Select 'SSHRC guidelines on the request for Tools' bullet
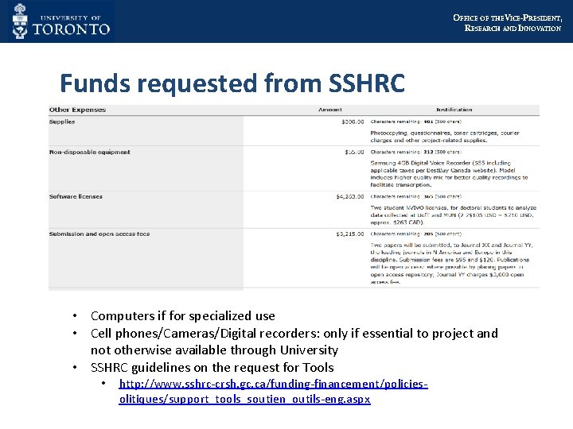Screen dimensions: 573x429 (x=212, y=367)
